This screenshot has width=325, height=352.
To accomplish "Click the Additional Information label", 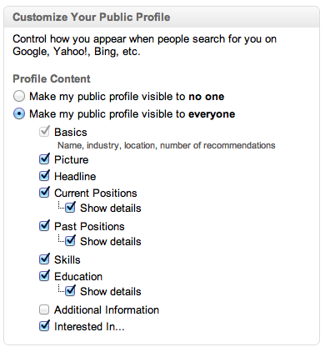I will (x=107, y=309).
